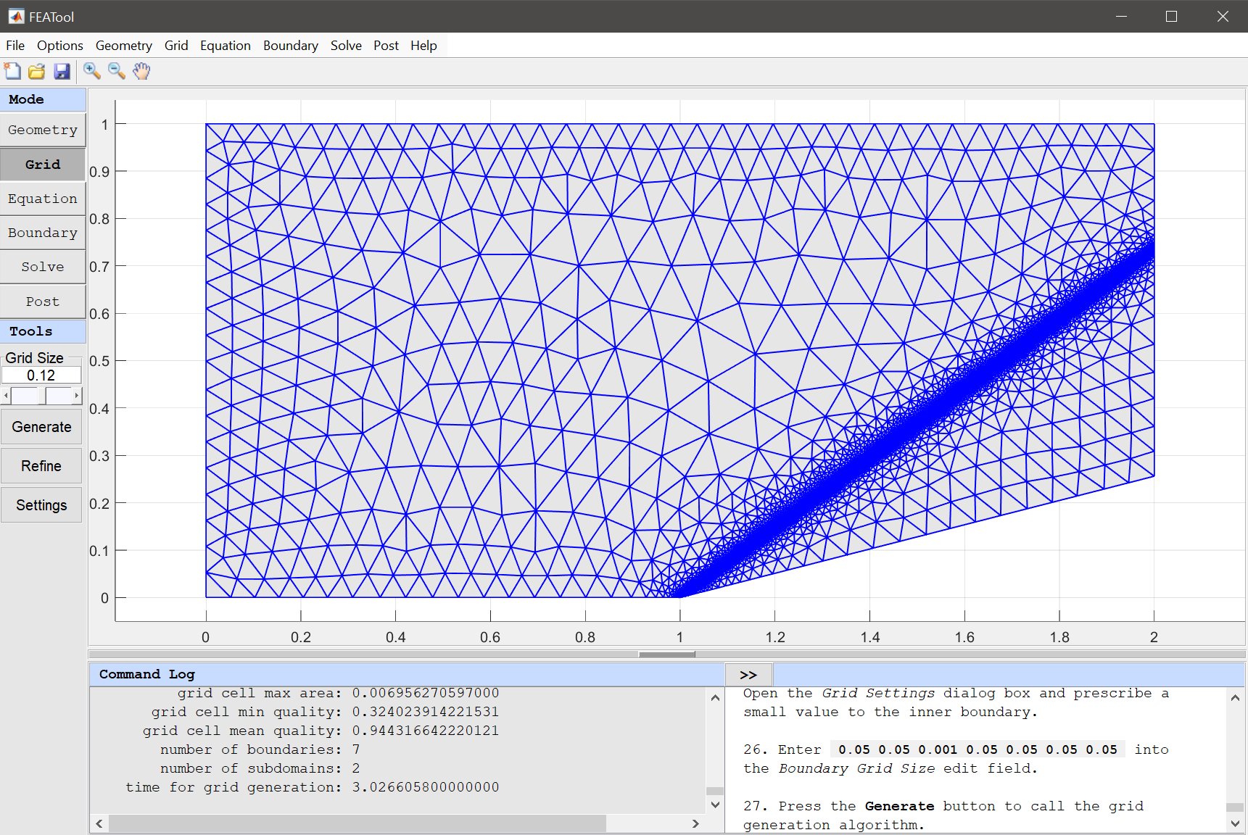Click 'number of subdomains: 2' log line
The width and height of the screenshot is (1248, 835).
tap(260, 768)
